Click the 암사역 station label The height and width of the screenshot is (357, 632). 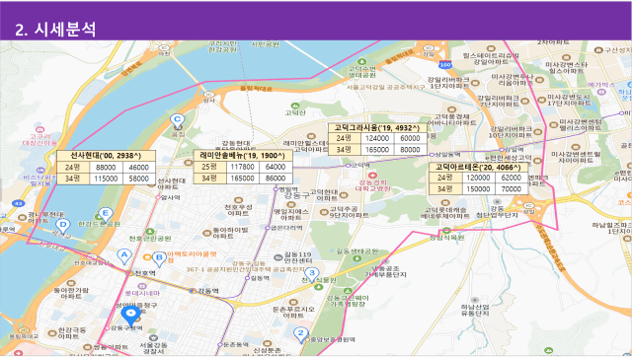pyautogui.click(x=170, y=197)
